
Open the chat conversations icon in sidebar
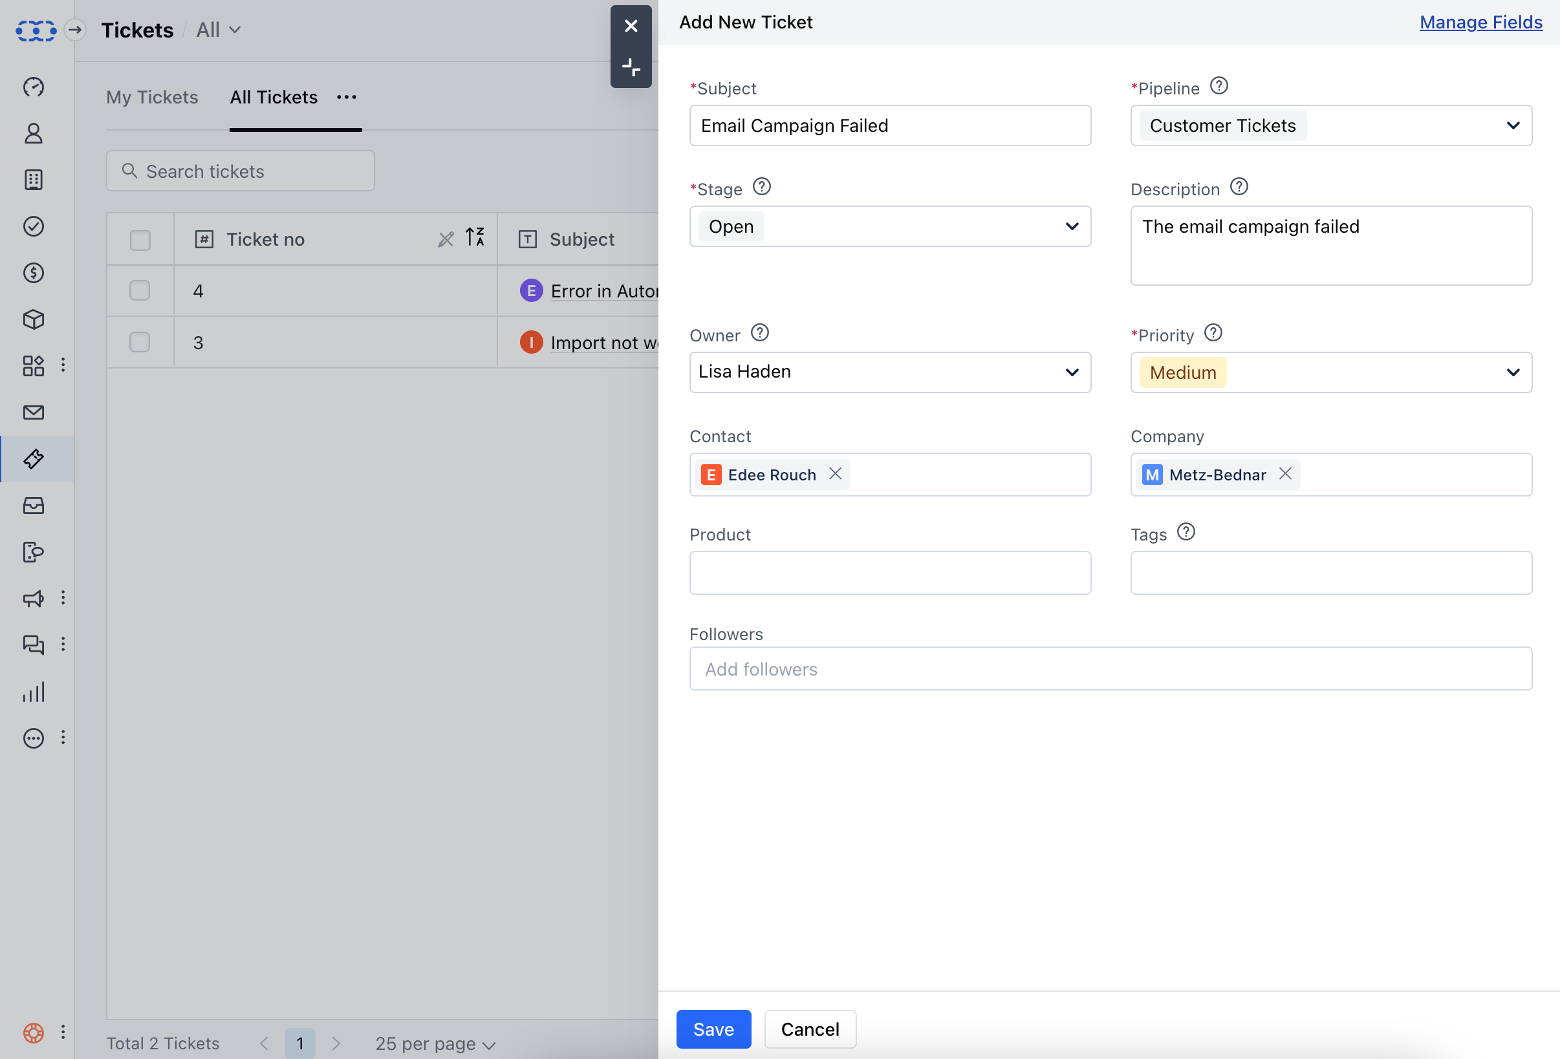pos(34,645)
